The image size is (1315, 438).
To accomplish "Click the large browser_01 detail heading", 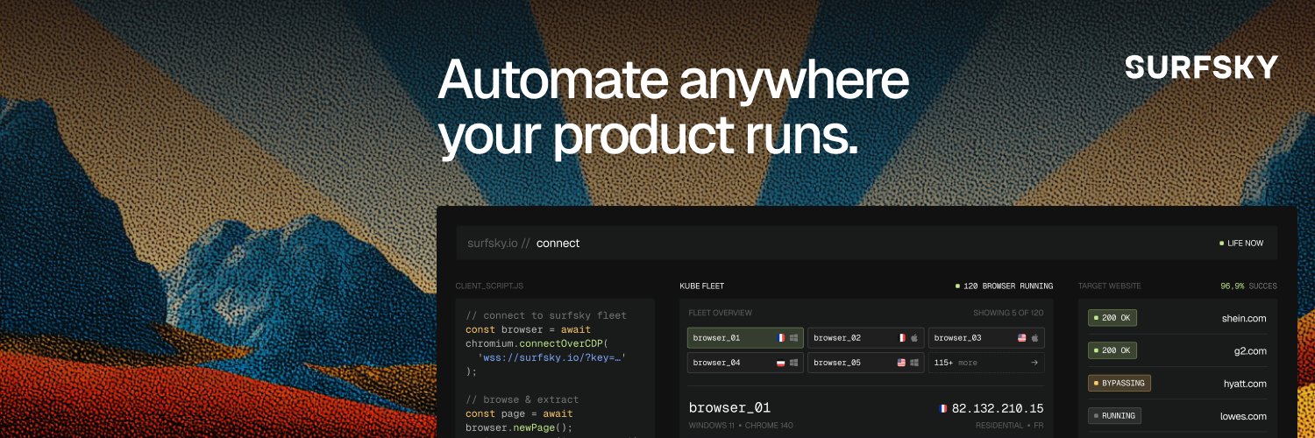I will click(x=729, y=407).
